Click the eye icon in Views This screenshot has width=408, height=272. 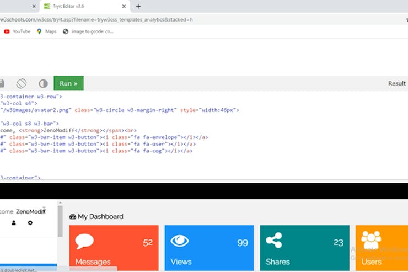(x=180, y=241)
